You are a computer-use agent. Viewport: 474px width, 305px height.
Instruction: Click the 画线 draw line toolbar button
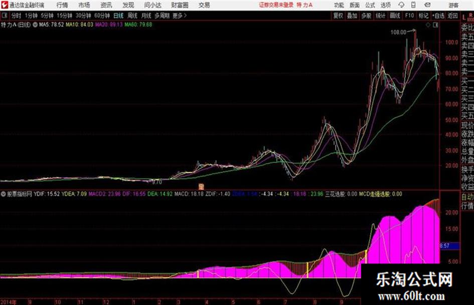[395, 16]
